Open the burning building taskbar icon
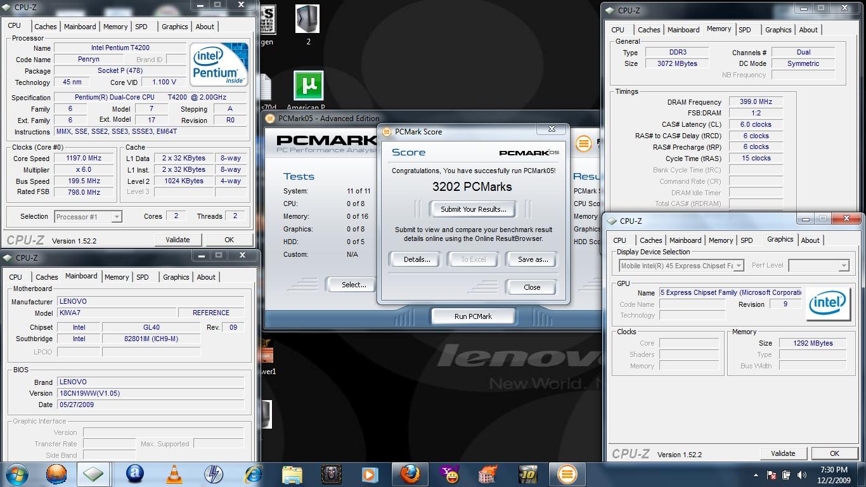The image size is (866, 487). tap(488, 474)
